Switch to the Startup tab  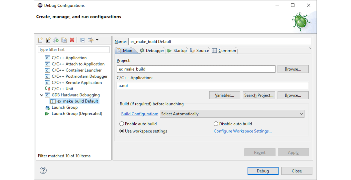click(177, 50)
